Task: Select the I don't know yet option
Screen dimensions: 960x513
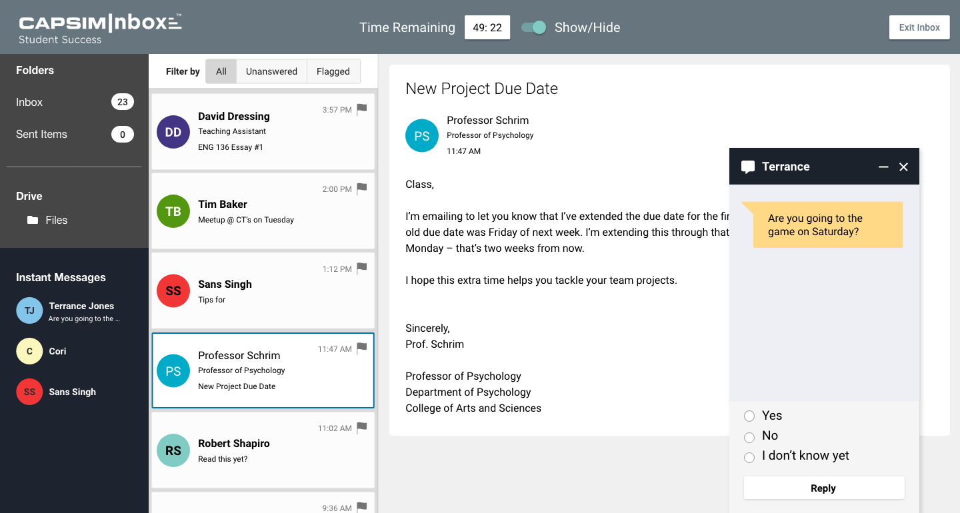Action: point(749,457)
